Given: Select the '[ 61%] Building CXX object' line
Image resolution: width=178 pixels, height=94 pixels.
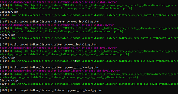Looking at the screenshot, I should (x=89, y=5).
